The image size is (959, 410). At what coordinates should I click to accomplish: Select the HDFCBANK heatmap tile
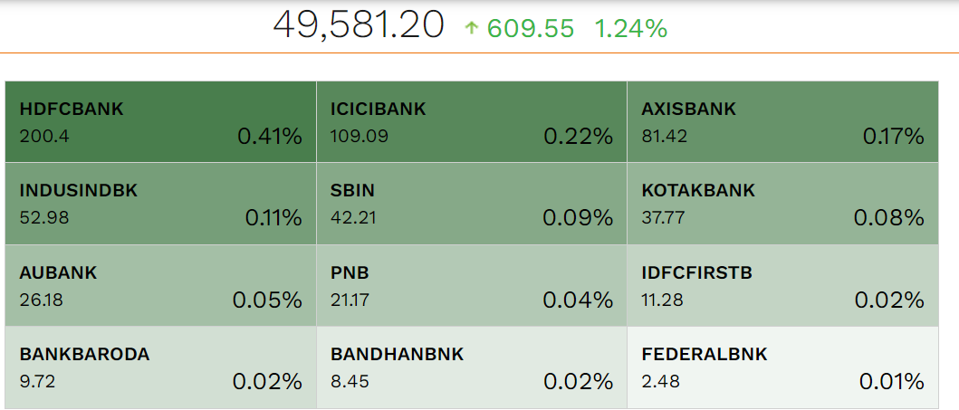(x=161, y=121)
